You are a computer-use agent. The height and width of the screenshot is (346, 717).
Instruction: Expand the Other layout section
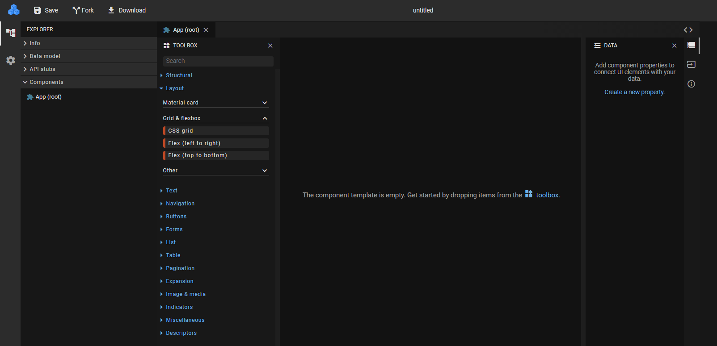[265, 171]
